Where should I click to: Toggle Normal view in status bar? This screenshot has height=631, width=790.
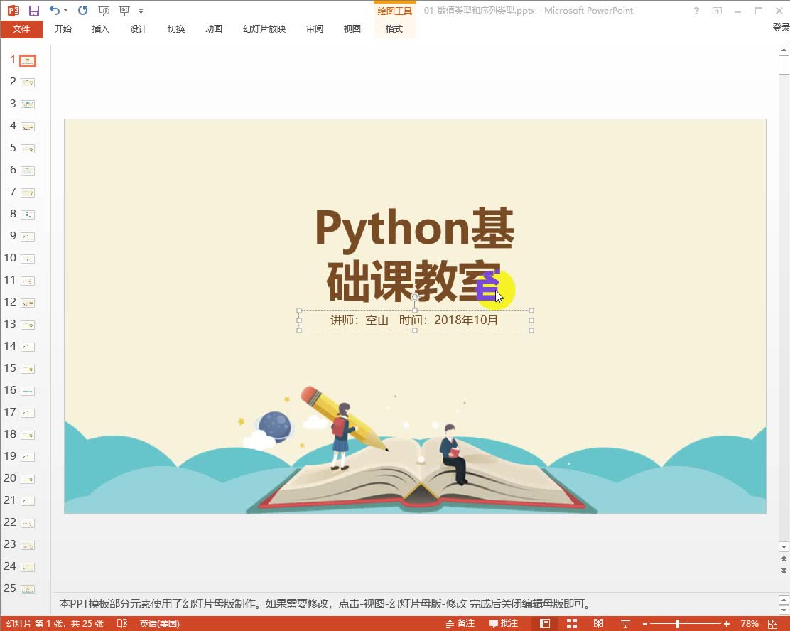pyautogui.click(x=545, y=623)
